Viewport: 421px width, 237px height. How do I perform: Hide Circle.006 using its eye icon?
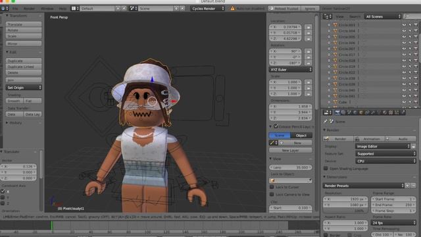click(404, 43)
